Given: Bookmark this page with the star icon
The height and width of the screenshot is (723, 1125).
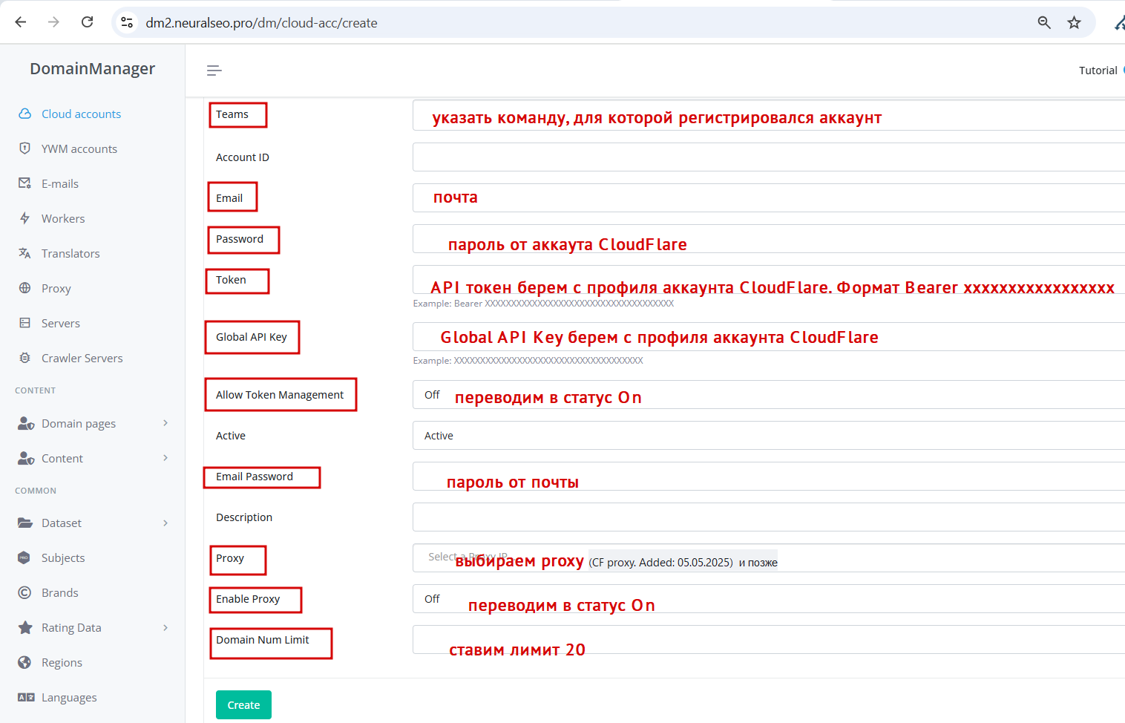Looking at the screenshot, I should click(1074, 22).
